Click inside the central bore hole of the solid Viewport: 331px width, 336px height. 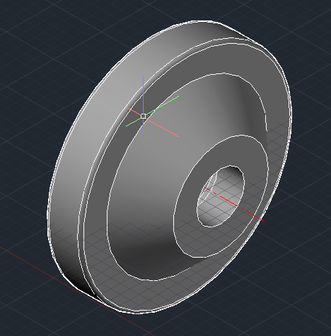[x=221, y=196]
